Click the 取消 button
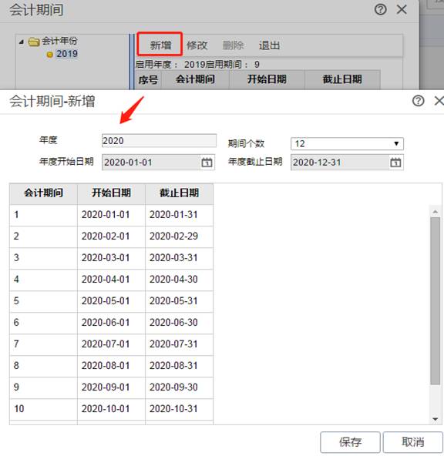 point(413,442)
